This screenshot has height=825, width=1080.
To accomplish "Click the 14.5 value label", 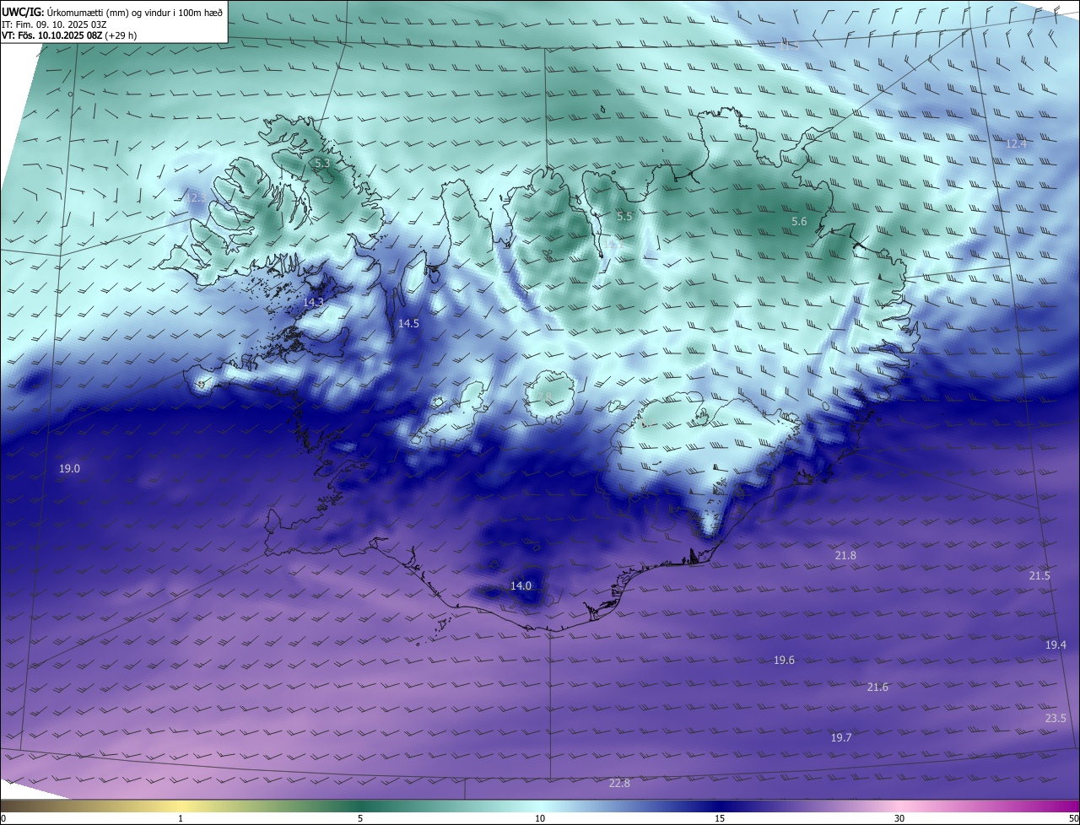I will point(408,323).
